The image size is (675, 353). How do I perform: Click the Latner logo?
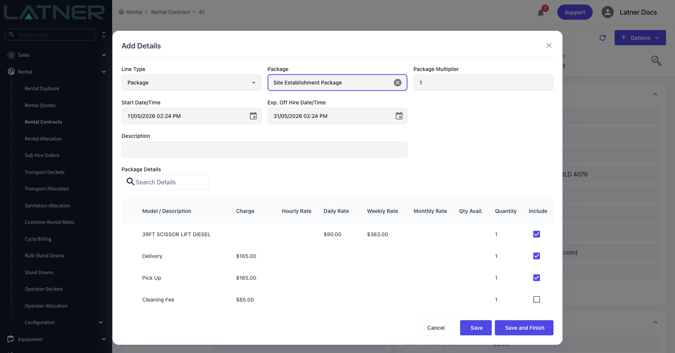tap(54, 12)
